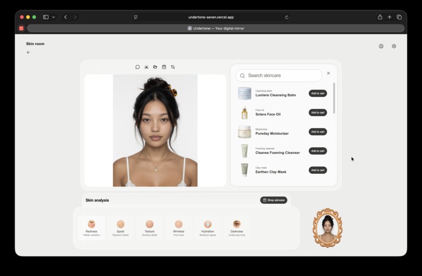
Task: Open the Lumiere Cleansing Balm product thumbnail
Action: [x=245, y=93]
